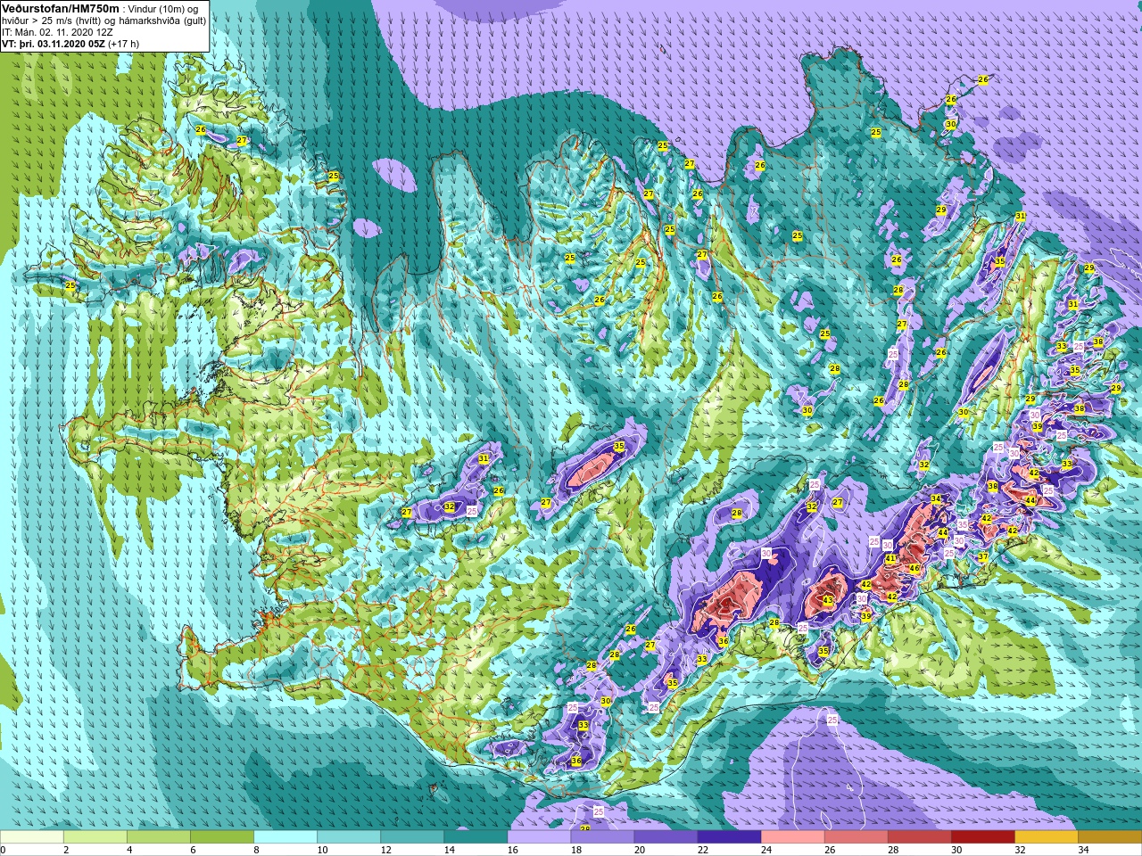
Task: Pick the 28–30 m/s red legend swatch
Action: (x=919, y=837)
